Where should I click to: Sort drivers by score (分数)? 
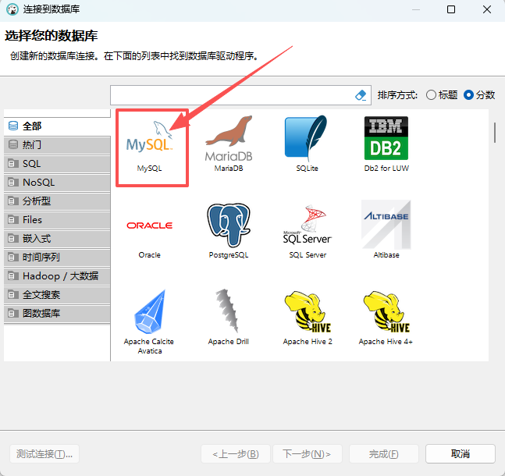tap(479, 95)
